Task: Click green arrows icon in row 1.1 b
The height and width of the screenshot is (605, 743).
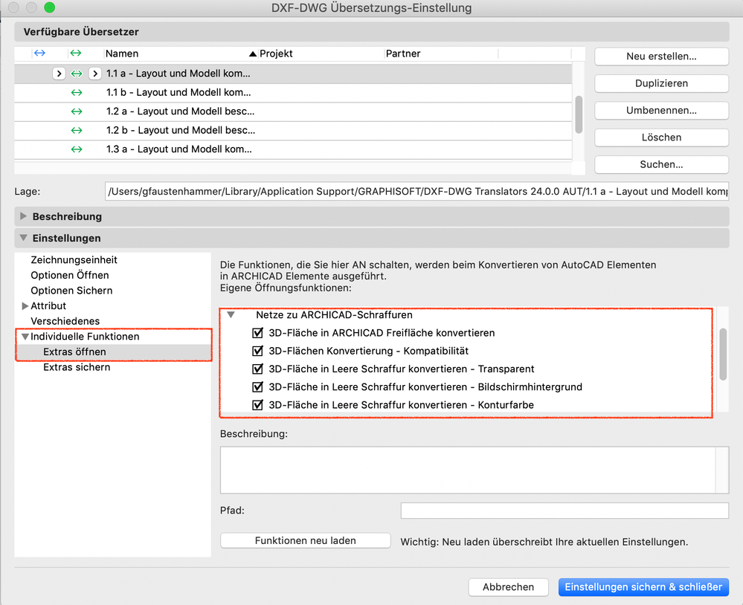Action: [77, 92]
